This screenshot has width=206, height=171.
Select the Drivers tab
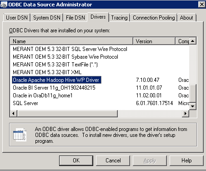(98, 17)
